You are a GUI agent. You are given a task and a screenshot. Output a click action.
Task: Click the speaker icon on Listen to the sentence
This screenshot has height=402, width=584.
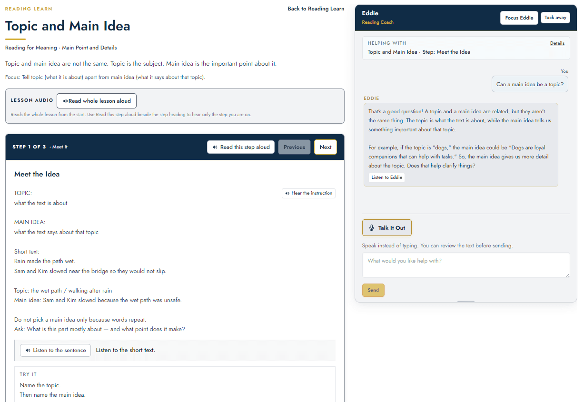pos(28,350)
